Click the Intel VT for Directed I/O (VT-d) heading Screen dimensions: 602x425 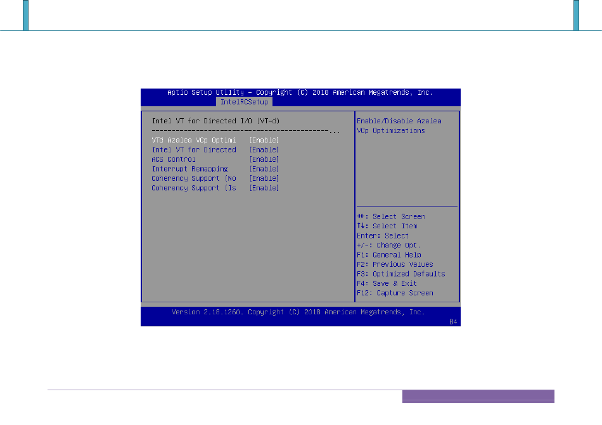[215, 121]
